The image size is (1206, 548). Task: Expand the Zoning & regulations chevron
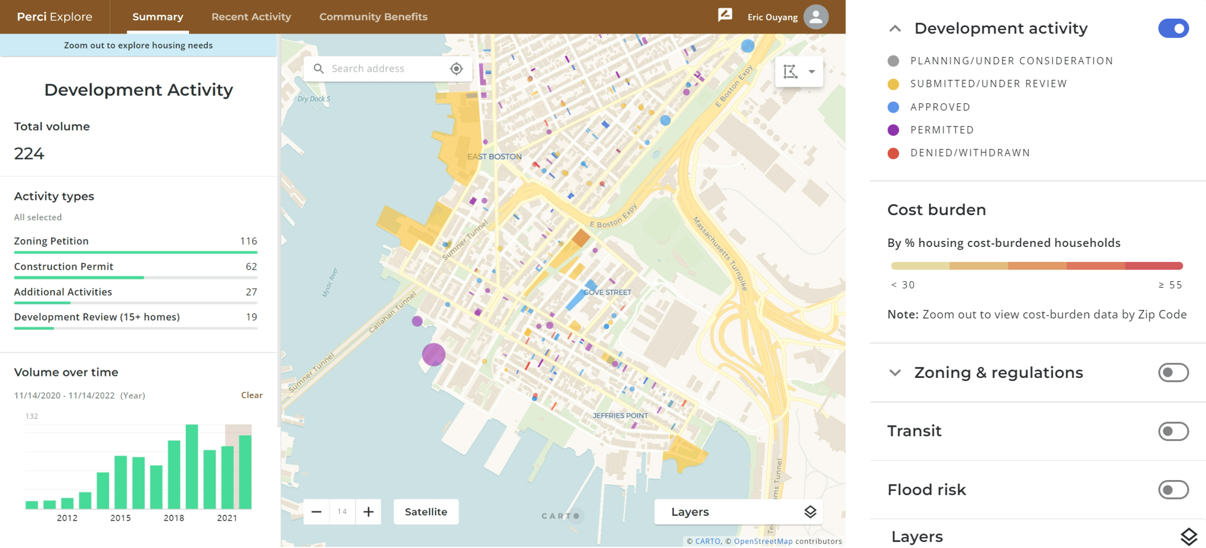pyautogui.click(x=895, y=372)
